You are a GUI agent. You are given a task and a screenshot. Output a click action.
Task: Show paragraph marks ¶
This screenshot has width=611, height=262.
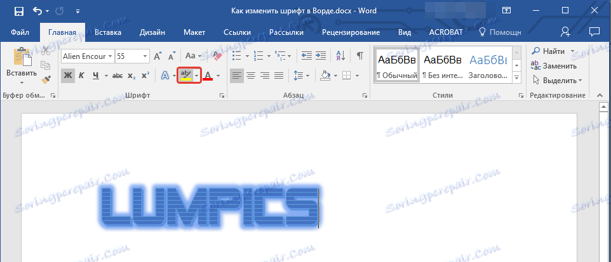(x=360, y=56)
